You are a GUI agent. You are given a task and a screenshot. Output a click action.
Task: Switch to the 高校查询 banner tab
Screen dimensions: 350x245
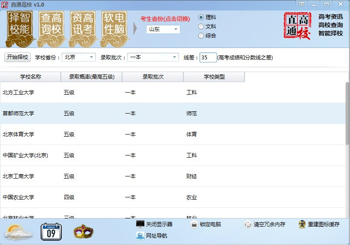point(51,29)
